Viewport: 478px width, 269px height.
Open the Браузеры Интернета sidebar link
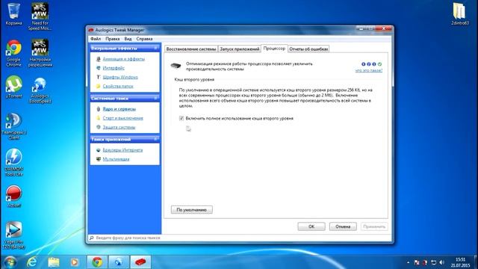coord(122,150)
